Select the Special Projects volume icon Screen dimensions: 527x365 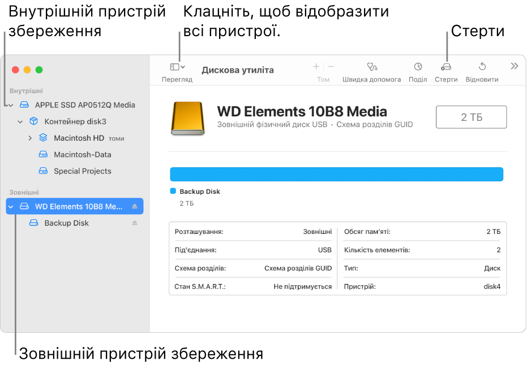pyautogui.click(x=43, y=171)
